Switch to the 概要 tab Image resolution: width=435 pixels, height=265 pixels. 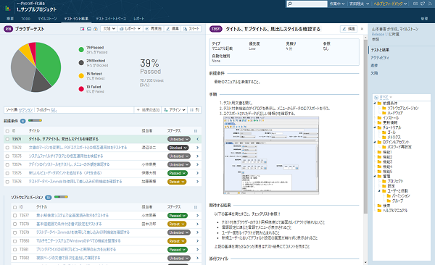click(x=10, y=19)
